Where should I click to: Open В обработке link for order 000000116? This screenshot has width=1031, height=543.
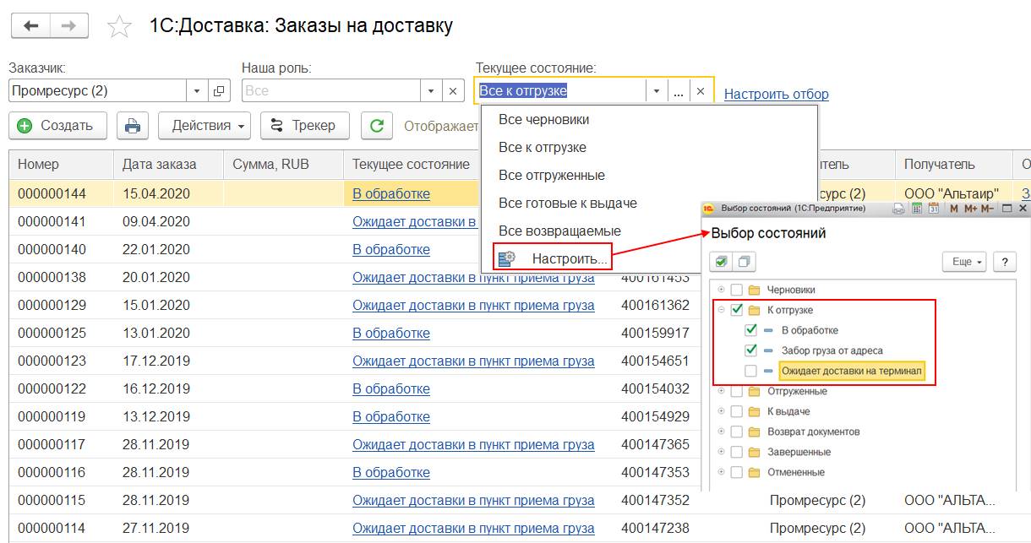tap(391, 472)
